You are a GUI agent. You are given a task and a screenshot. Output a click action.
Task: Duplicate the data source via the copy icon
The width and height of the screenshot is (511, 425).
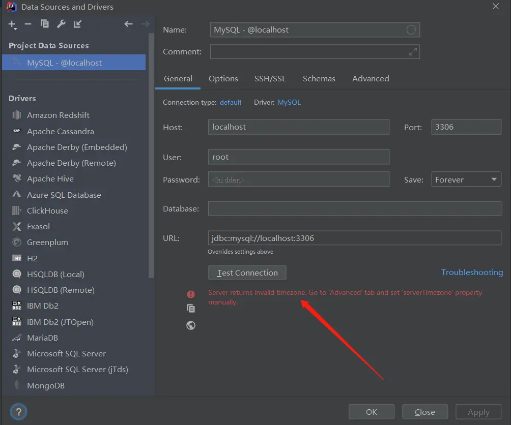(x=45, y=24)
